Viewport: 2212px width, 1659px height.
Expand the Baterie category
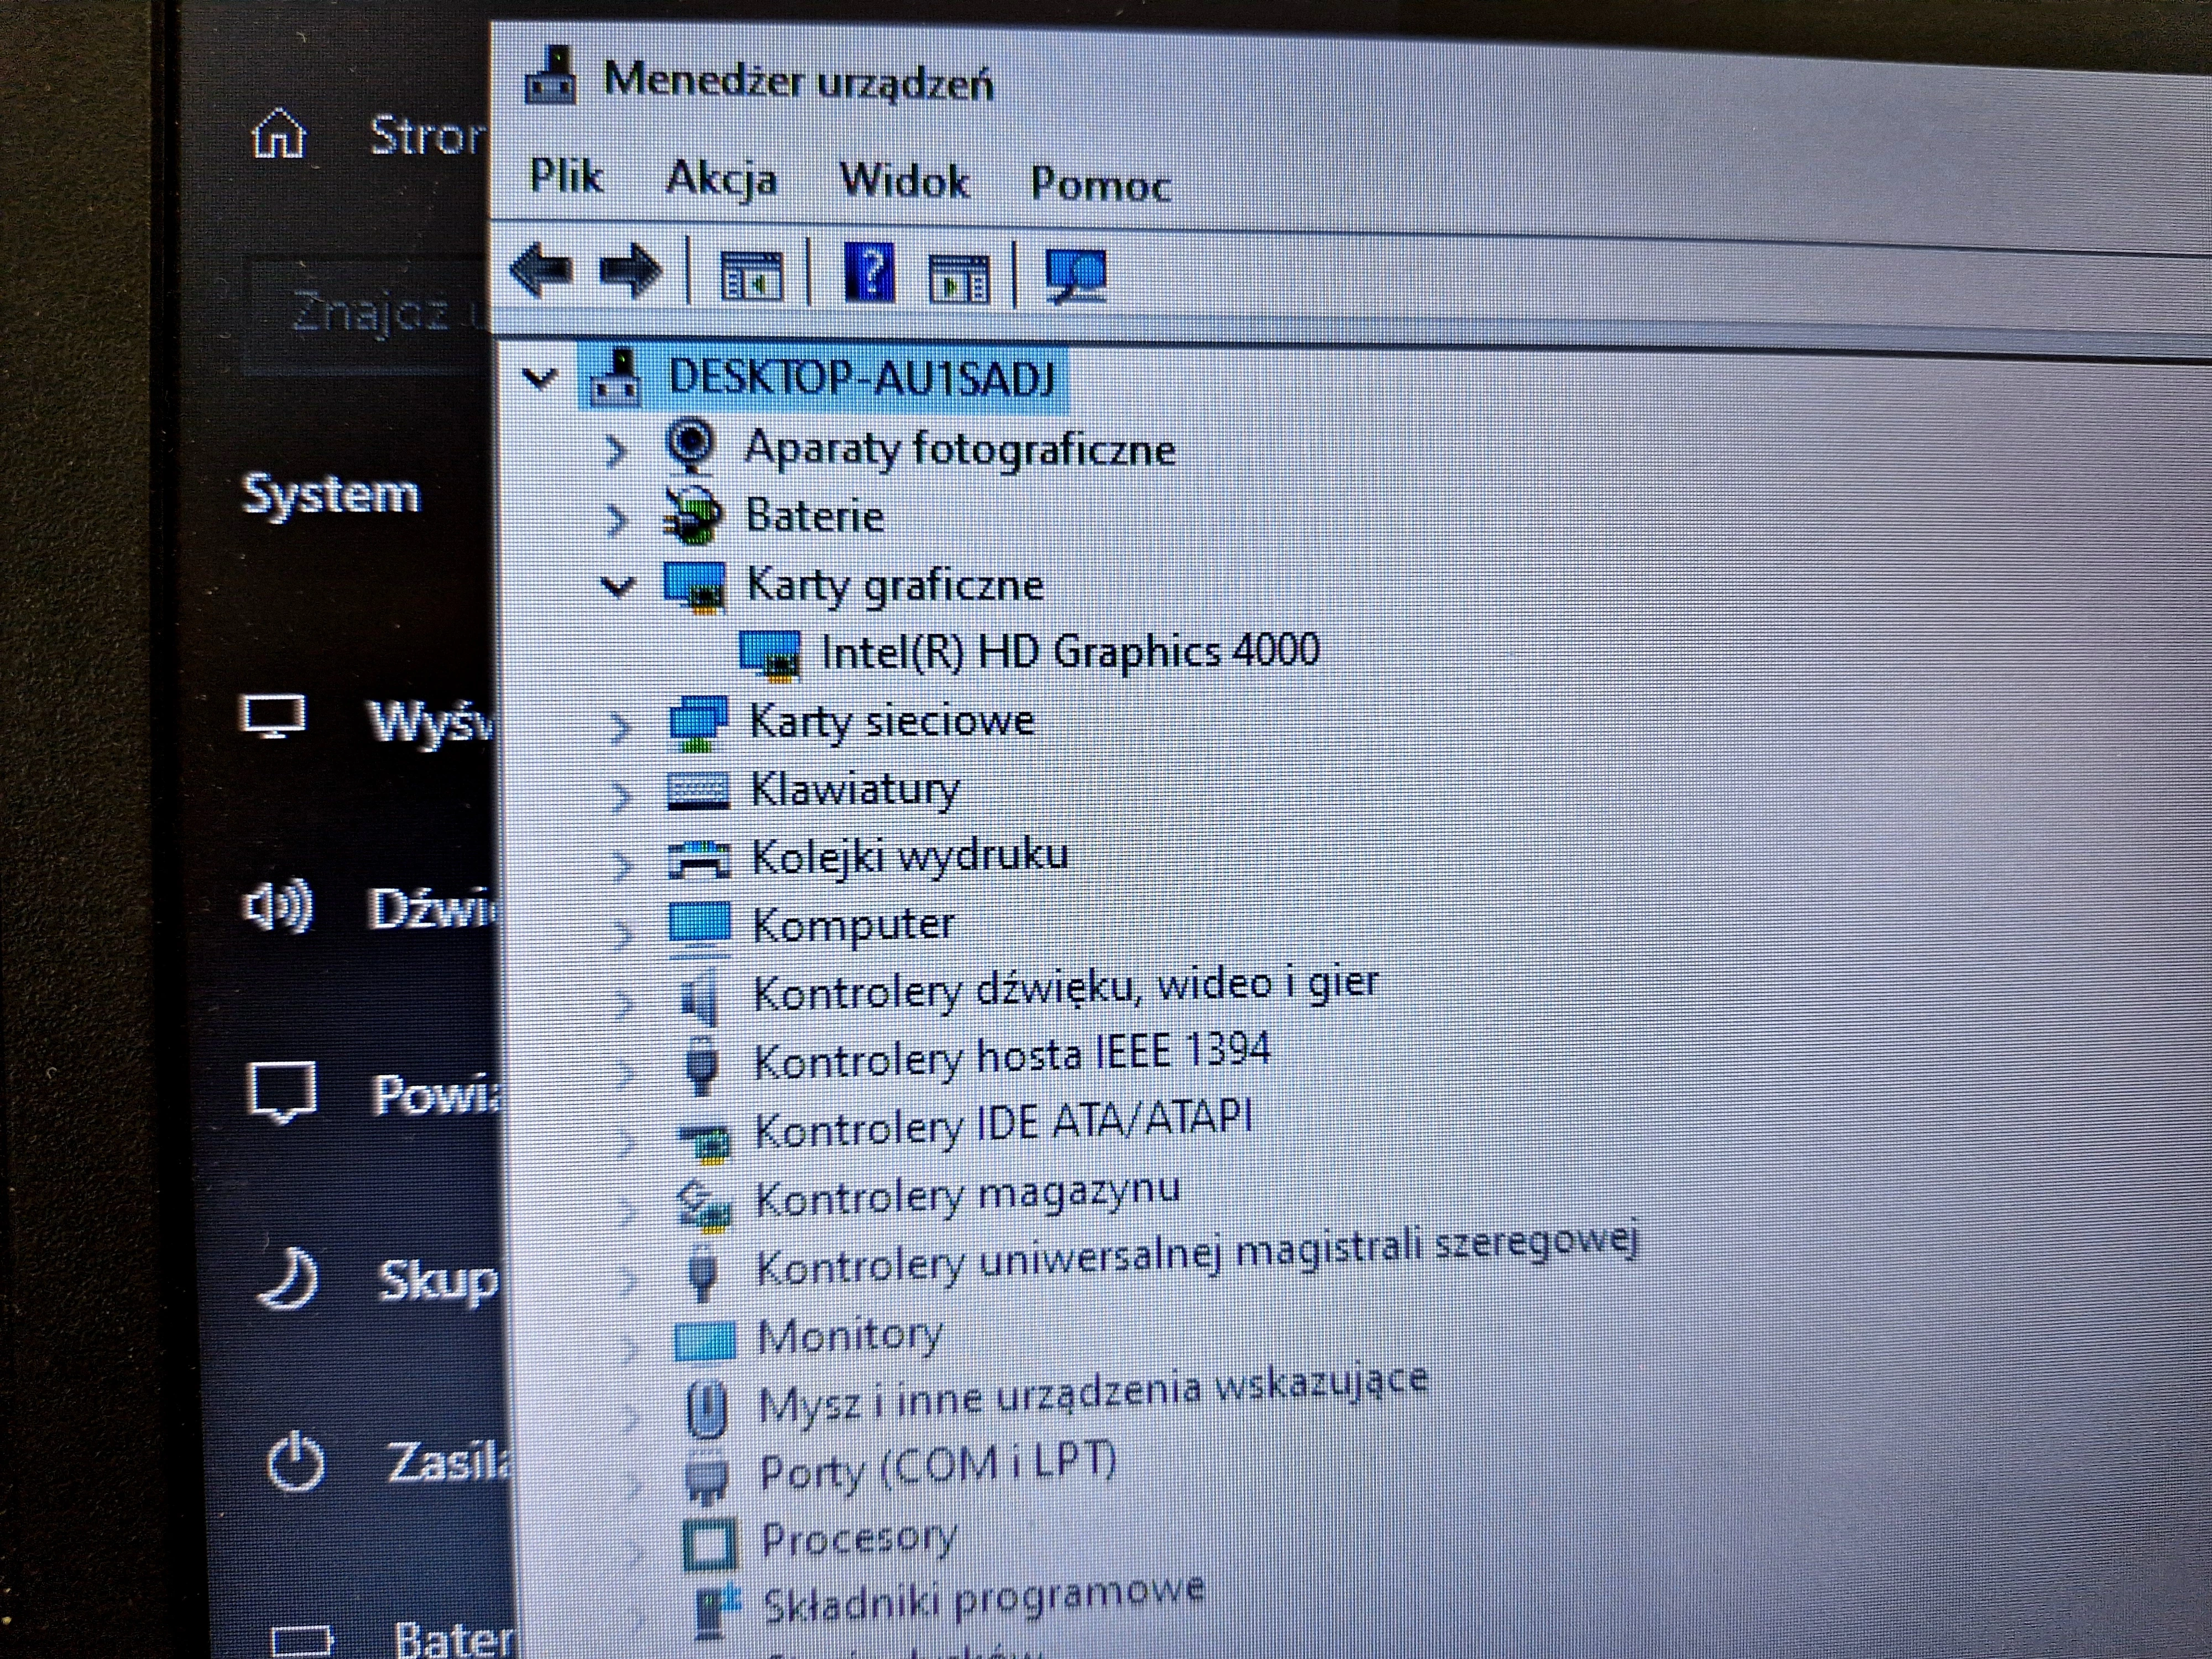617,519
